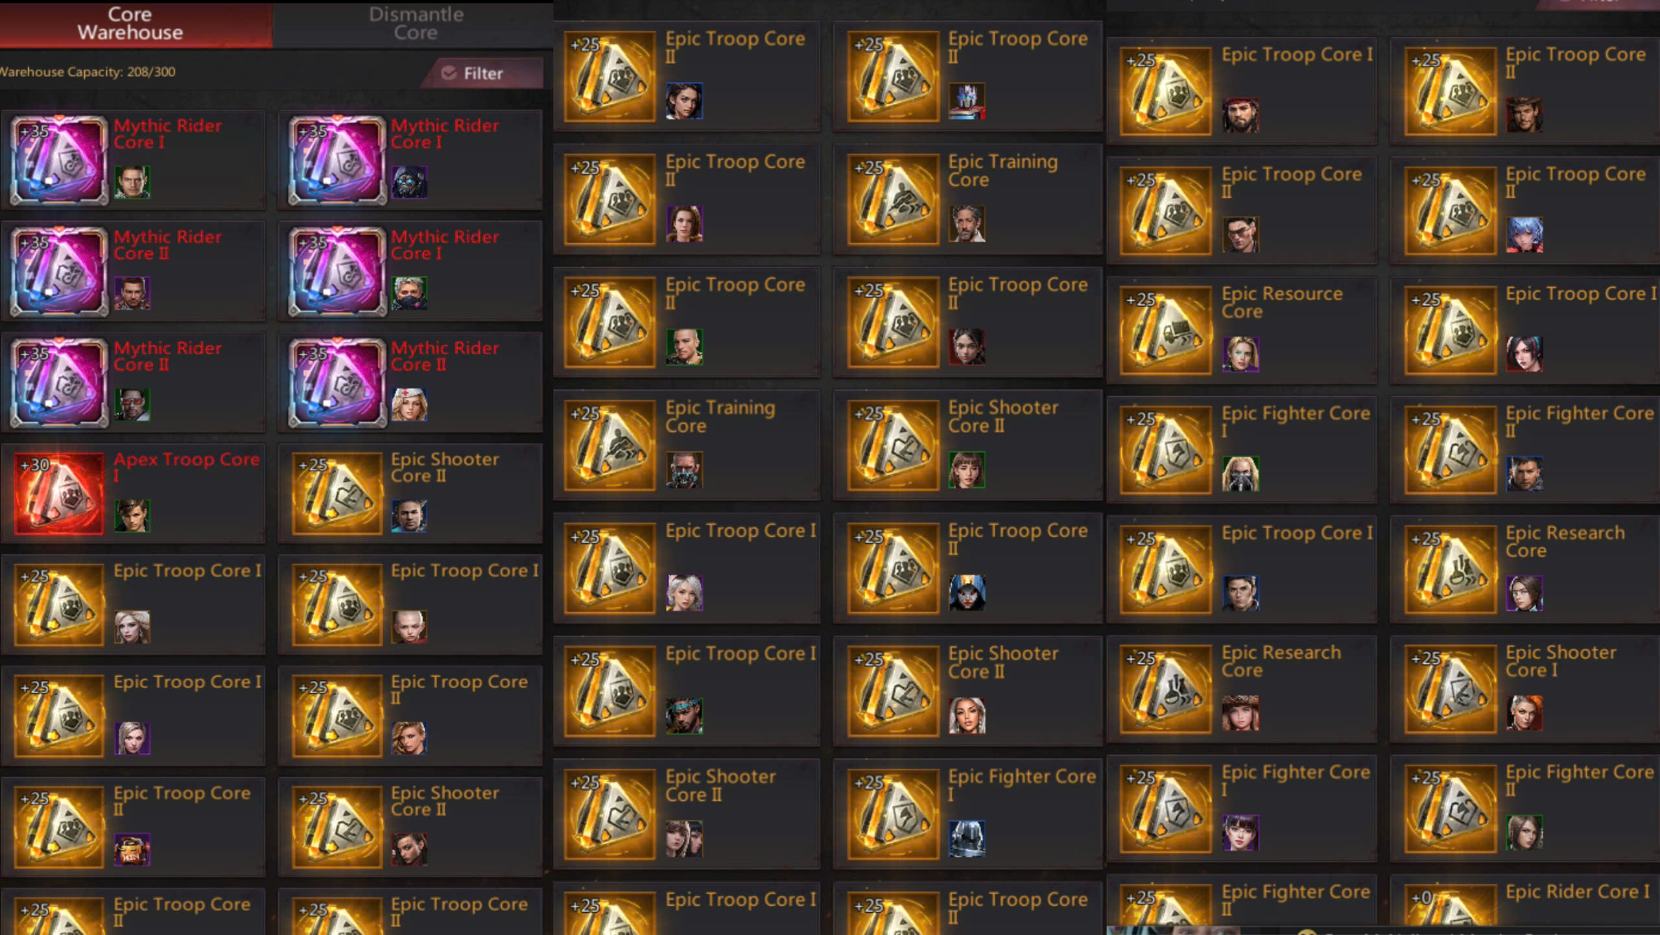This screenshot has height=935, width=1660.
Task: Select the Mythic Rider Core II with the sunglasses hero
Action: (x=133, y=383)
